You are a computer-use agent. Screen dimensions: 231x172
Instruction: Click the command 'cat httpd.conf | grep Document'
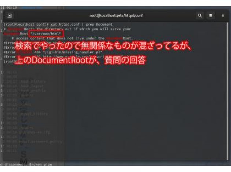[82, 25]
